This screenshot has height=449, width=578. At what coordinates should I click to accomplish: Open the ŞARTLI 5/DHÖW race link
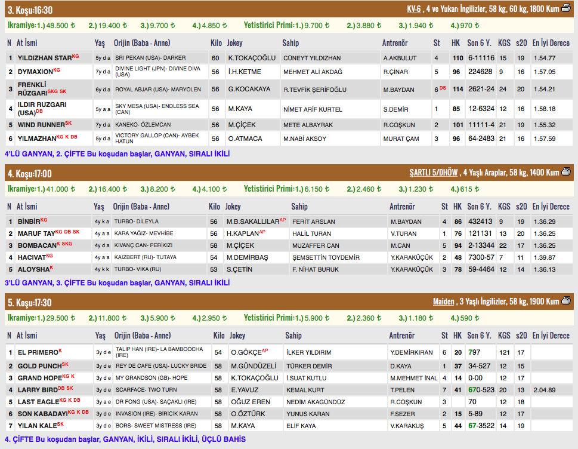433,173
